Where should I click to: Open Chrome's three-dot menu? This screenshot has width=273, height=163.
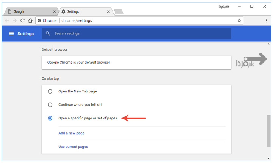tap(265, 20)
